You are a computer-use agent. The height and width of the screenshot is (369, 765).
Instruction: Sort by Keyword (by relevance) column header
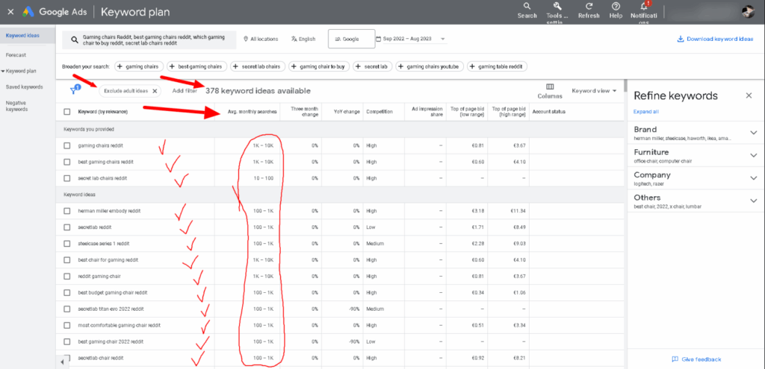(x=103, y=112)
